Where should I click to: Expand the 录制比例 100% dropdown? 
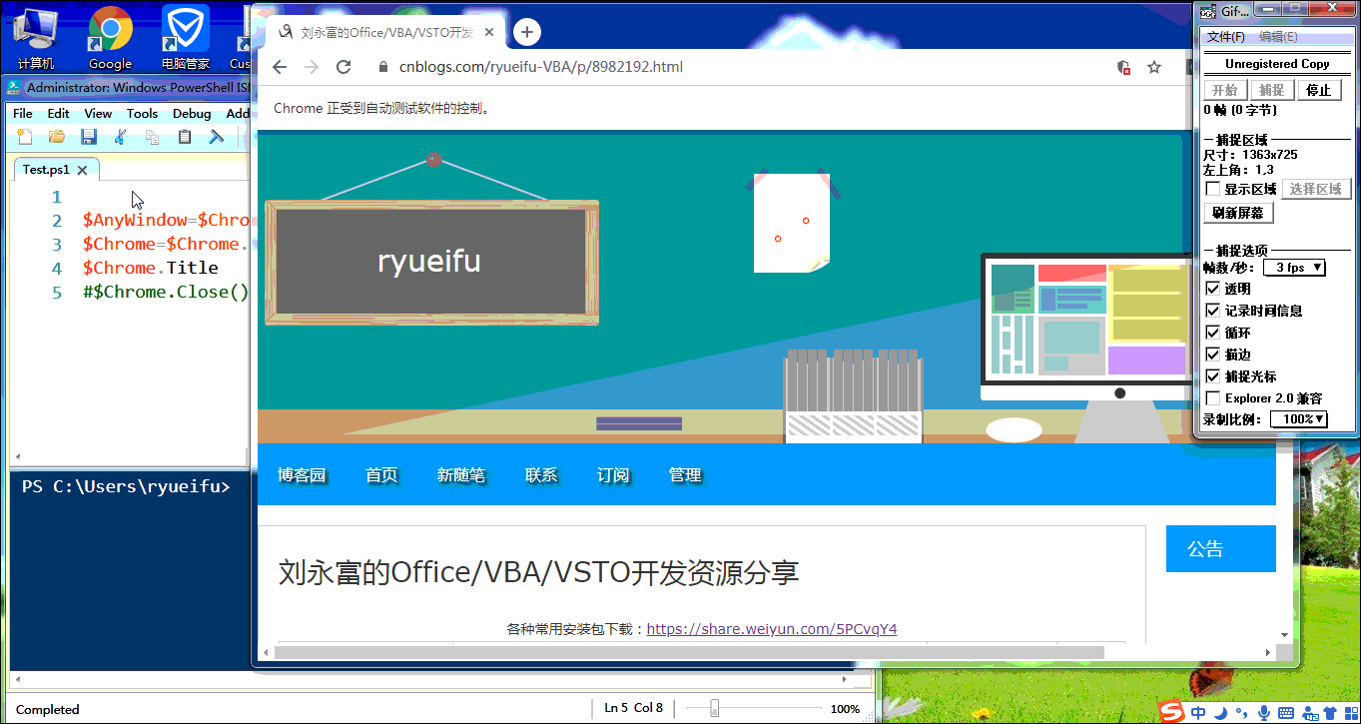click(x=1299, y=419)
